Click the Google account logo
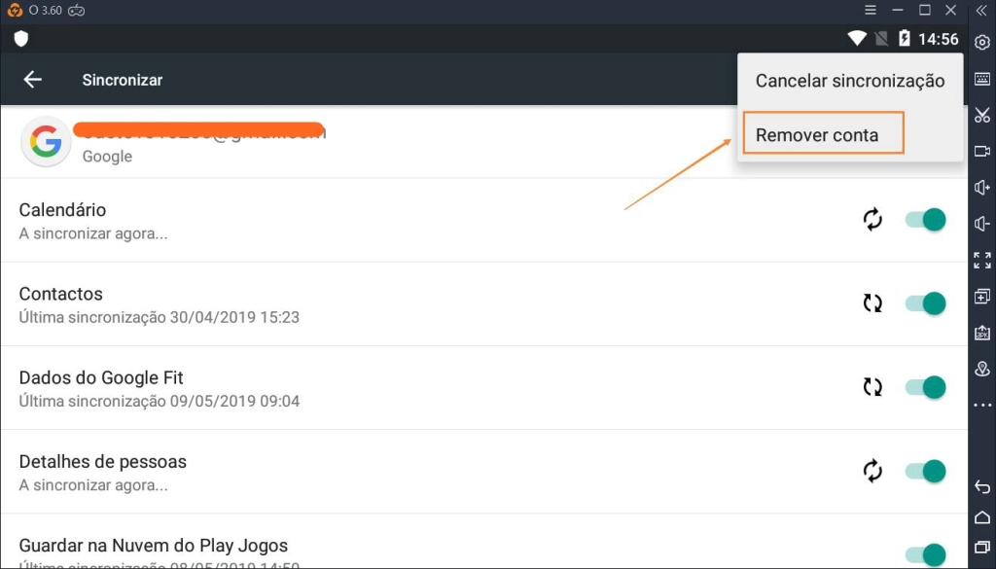 coord(46,142)
